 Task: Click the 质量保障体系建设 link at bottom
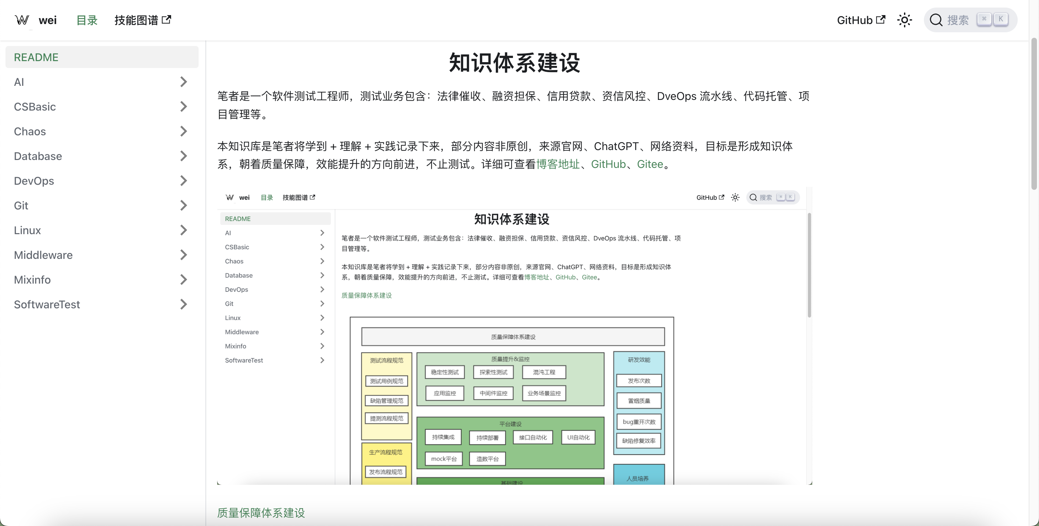(261, 513)
